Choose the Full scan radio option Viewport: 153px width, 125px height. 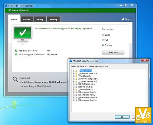click(103, 40)
